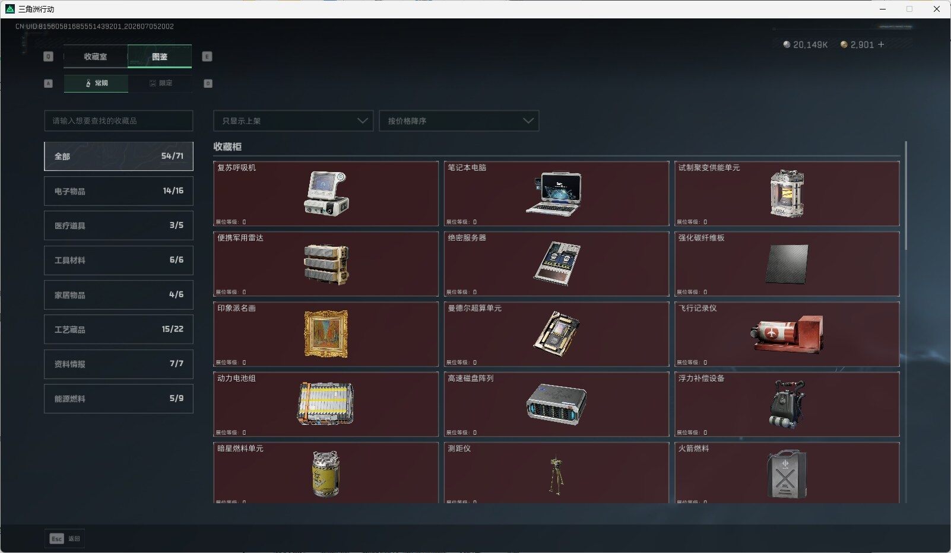
Task: Click the 飞行记录仪 recorder image
Action: (x=787, y=334)
